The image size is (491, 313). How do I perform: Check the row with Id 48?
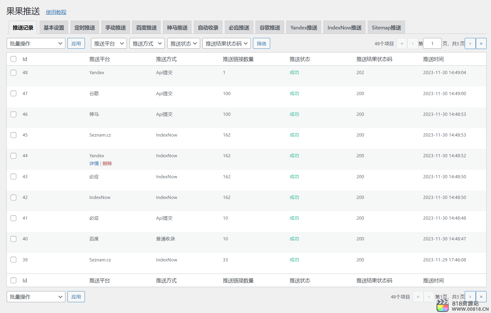[13, 73]
